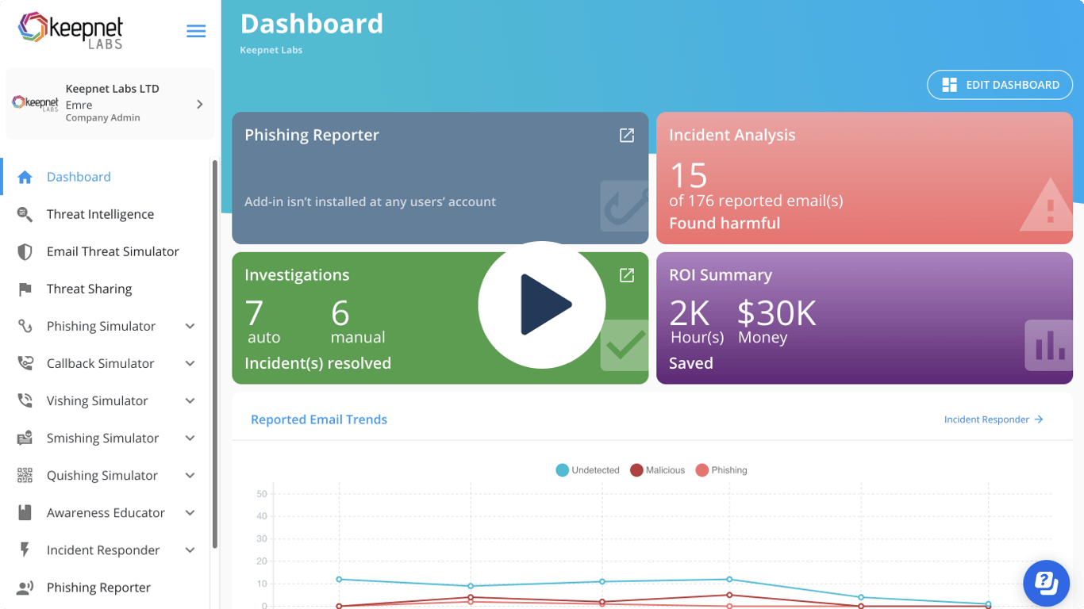The width and height of the screenshot is (1084, 609).
Task: Open Threat Sharing via its flag icon
Action: click(x=25, y=289)
